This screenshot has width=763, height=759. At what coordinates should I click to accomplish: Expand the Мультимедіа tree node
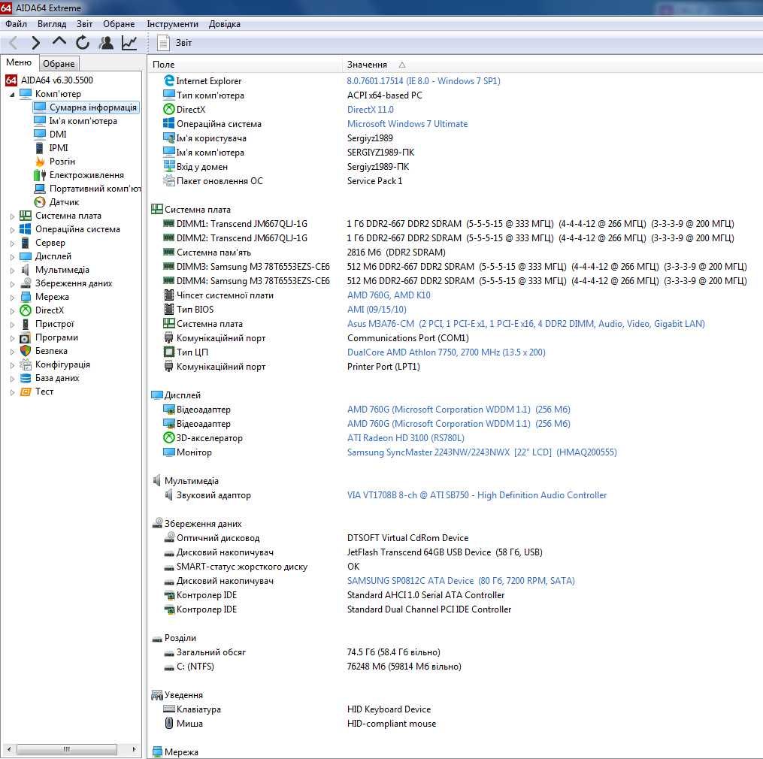pos(12,270)
